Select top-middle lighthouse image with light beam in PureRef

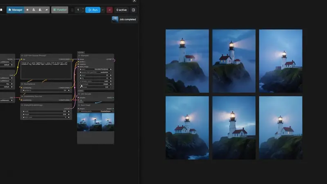click(234, 61)
